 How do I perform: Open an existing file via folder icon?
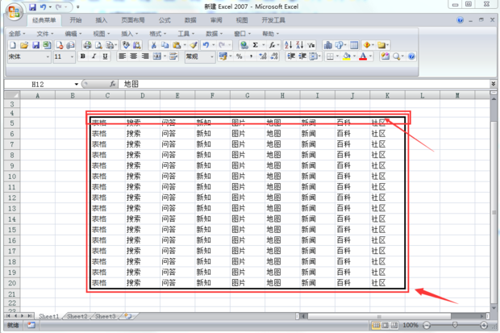click(24, 45)
